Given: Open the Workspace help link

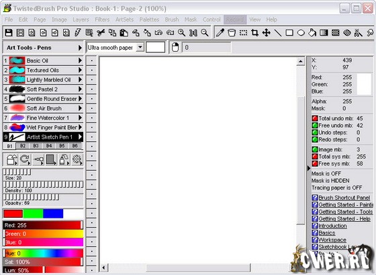Looking at the screenshot, I should (x=332, y=239).
